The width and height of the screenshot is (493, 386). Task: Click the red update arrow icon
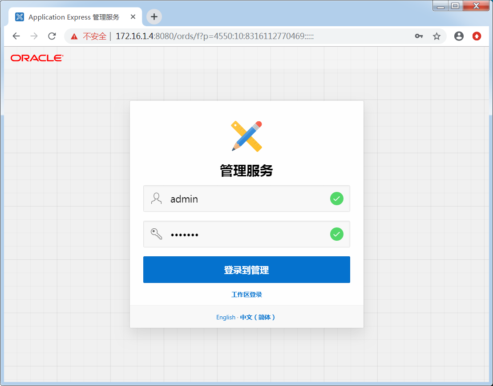pos(477,36)
